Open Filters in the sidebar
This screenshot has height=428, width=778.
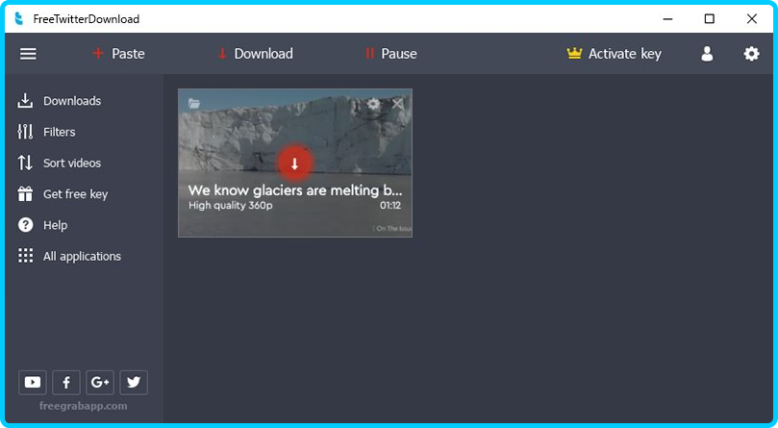click(x=46, y=132)
